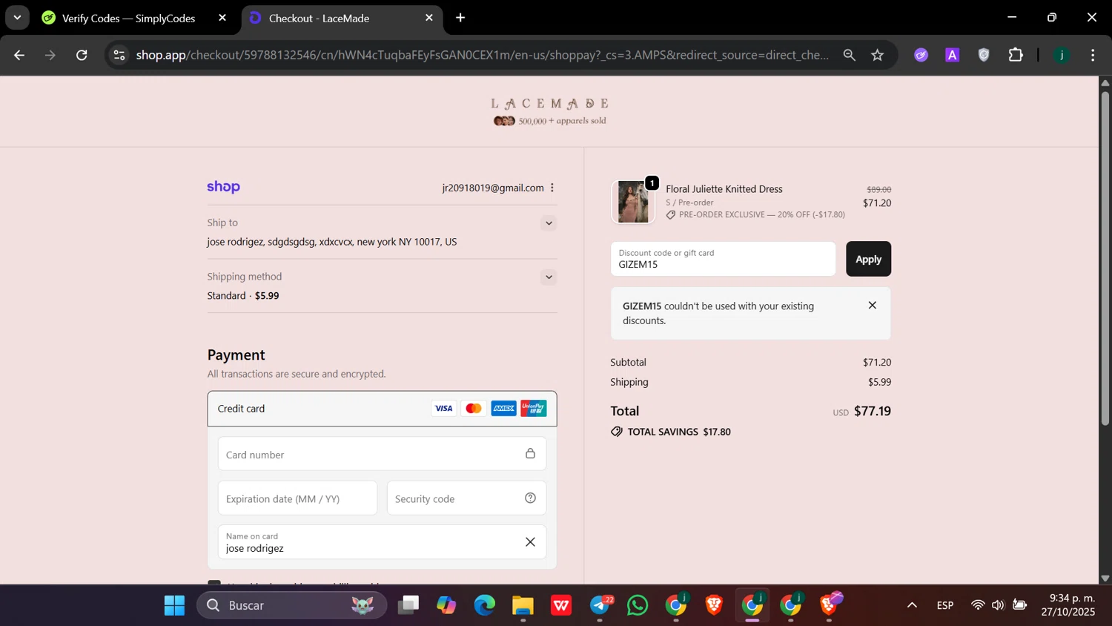Click the security code help icon
The width and height of the screenshot is (1112, 626).
[x=530, y=498]
